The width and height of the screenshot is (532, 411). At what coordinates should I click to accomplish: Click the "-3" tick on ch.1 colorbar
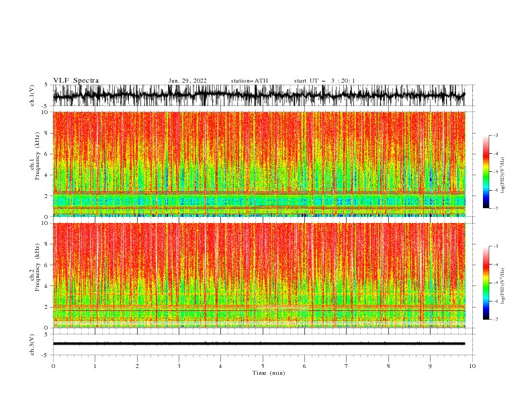495,135
